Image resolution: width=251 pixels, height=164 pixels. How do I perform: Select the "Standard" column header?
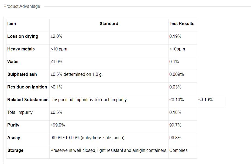click(109, 23)
